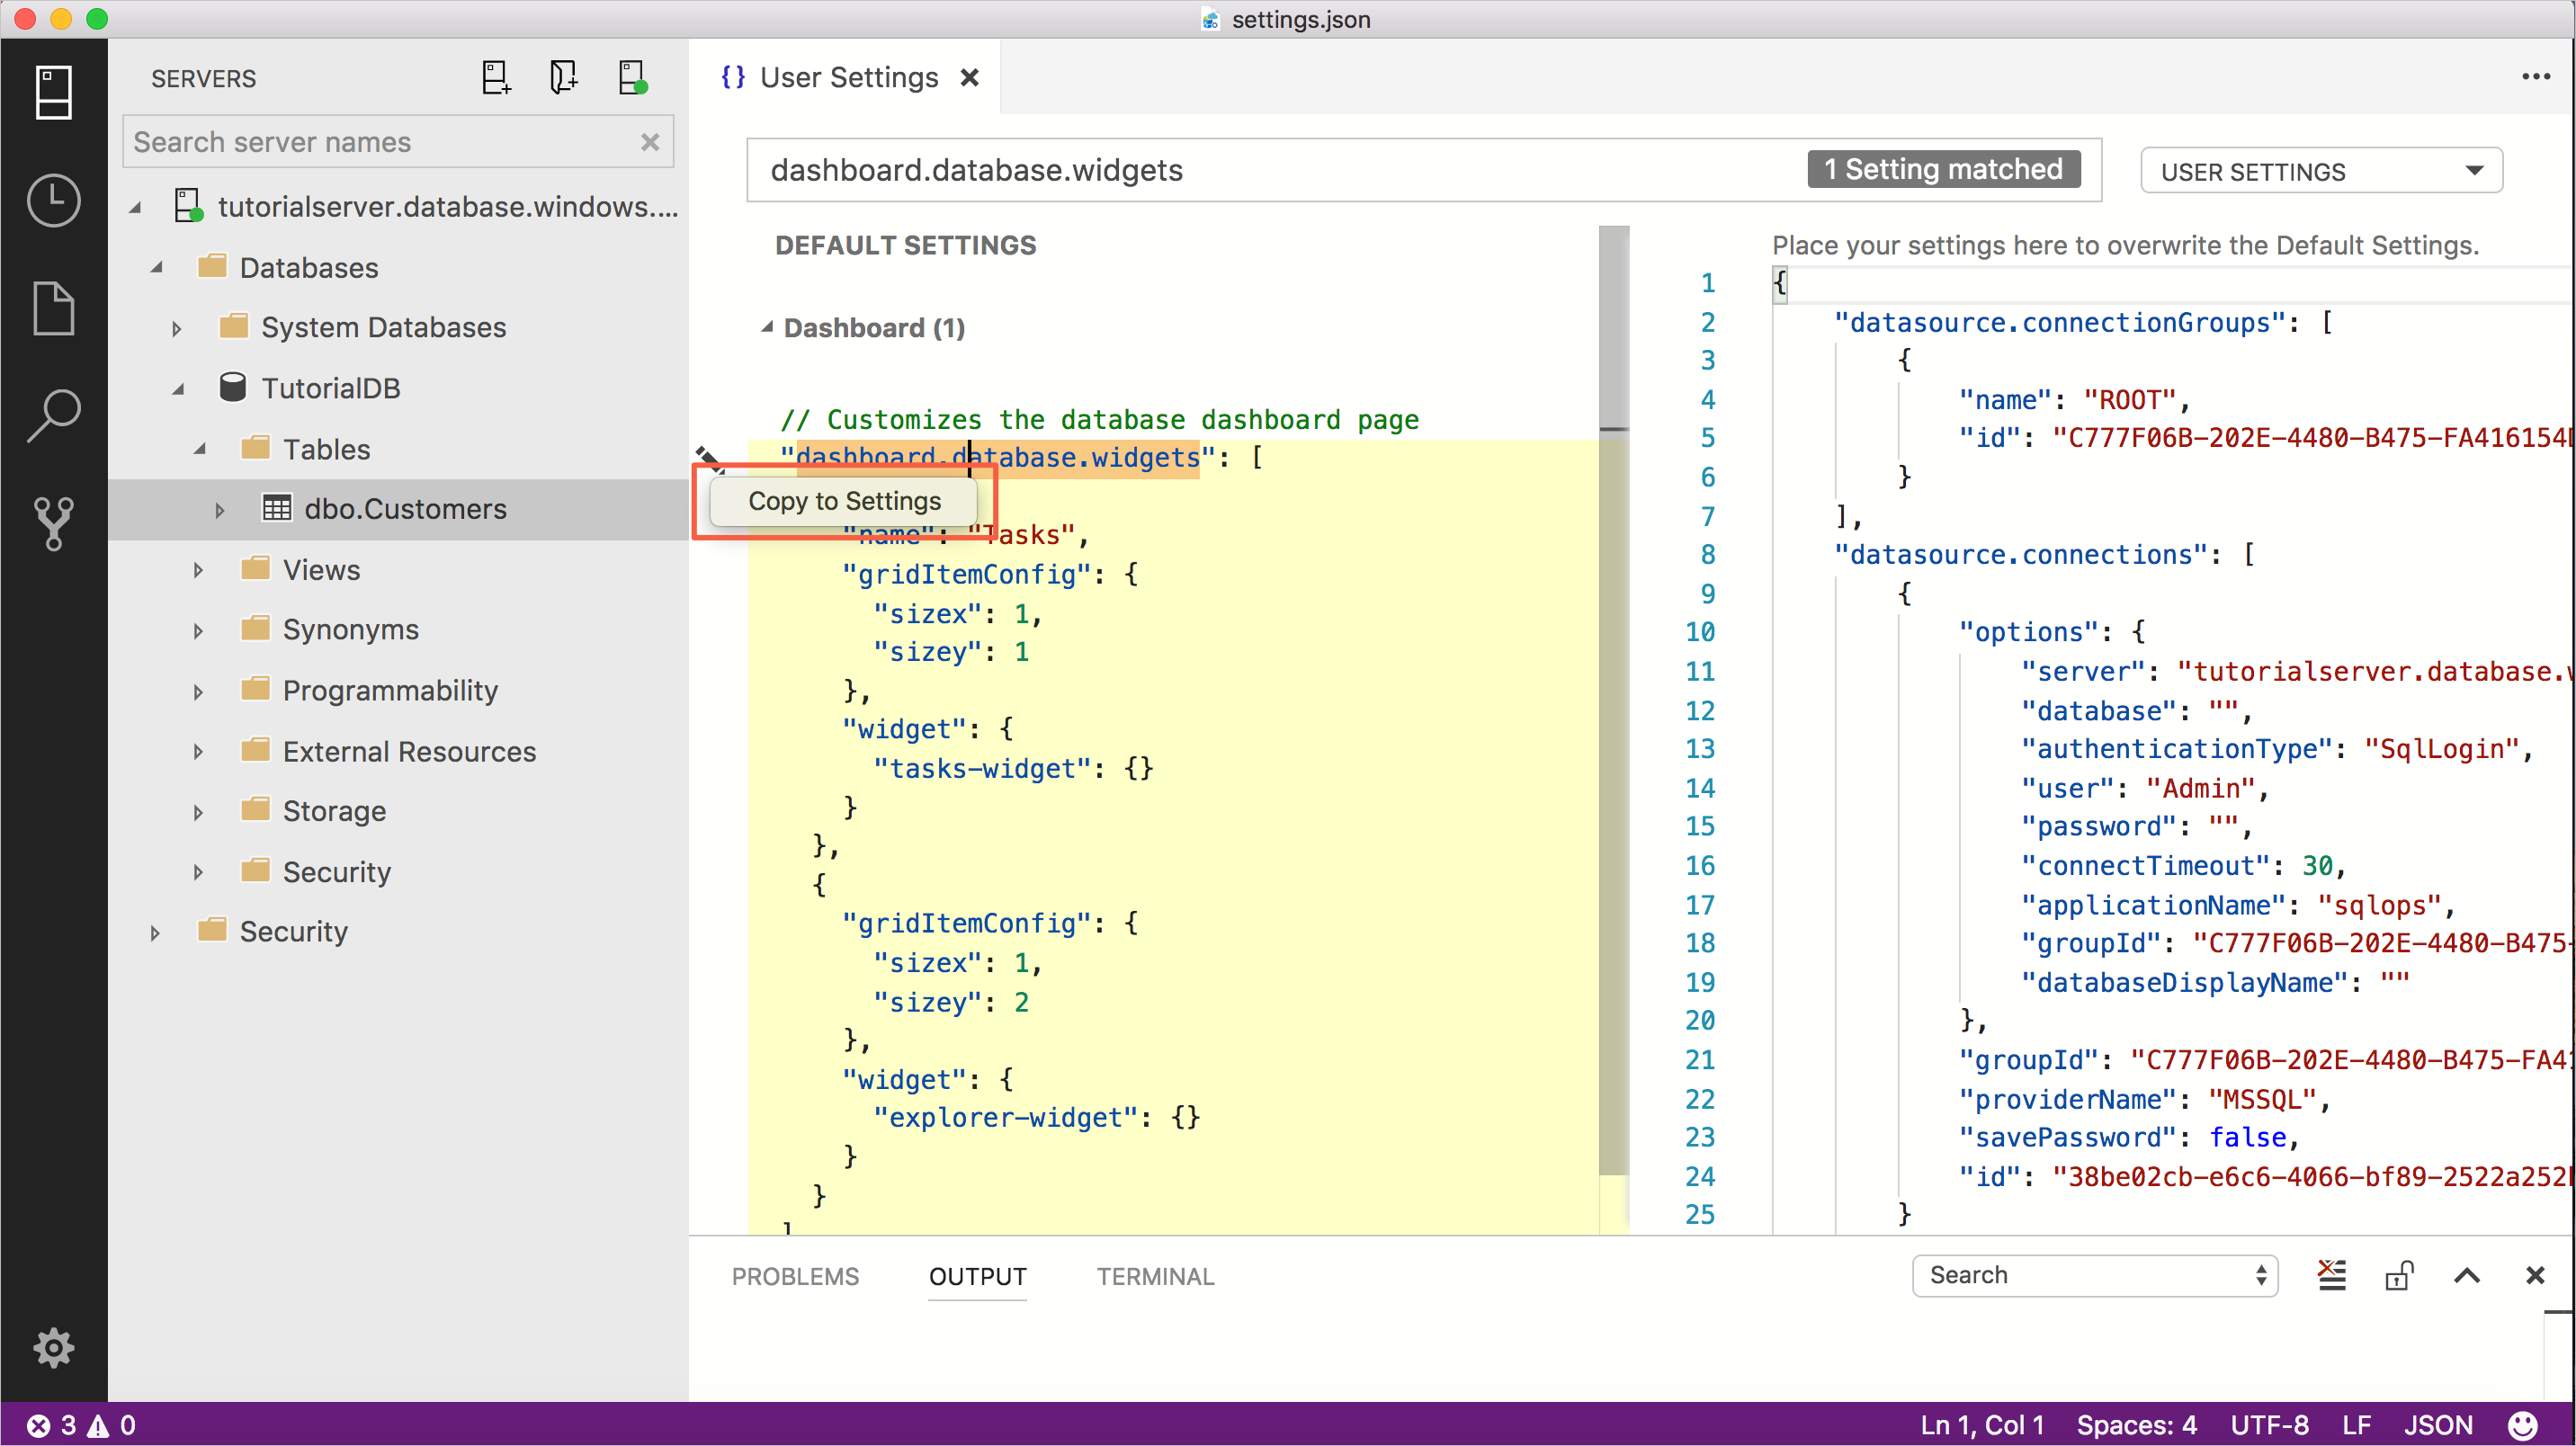The width and height of the screenshot is (2576, 1446).
Task: Click the New Connection server icon
Action: (496, 78)
